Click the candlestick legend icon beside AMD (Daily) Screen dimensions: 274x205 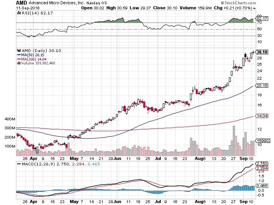[19, 51]
